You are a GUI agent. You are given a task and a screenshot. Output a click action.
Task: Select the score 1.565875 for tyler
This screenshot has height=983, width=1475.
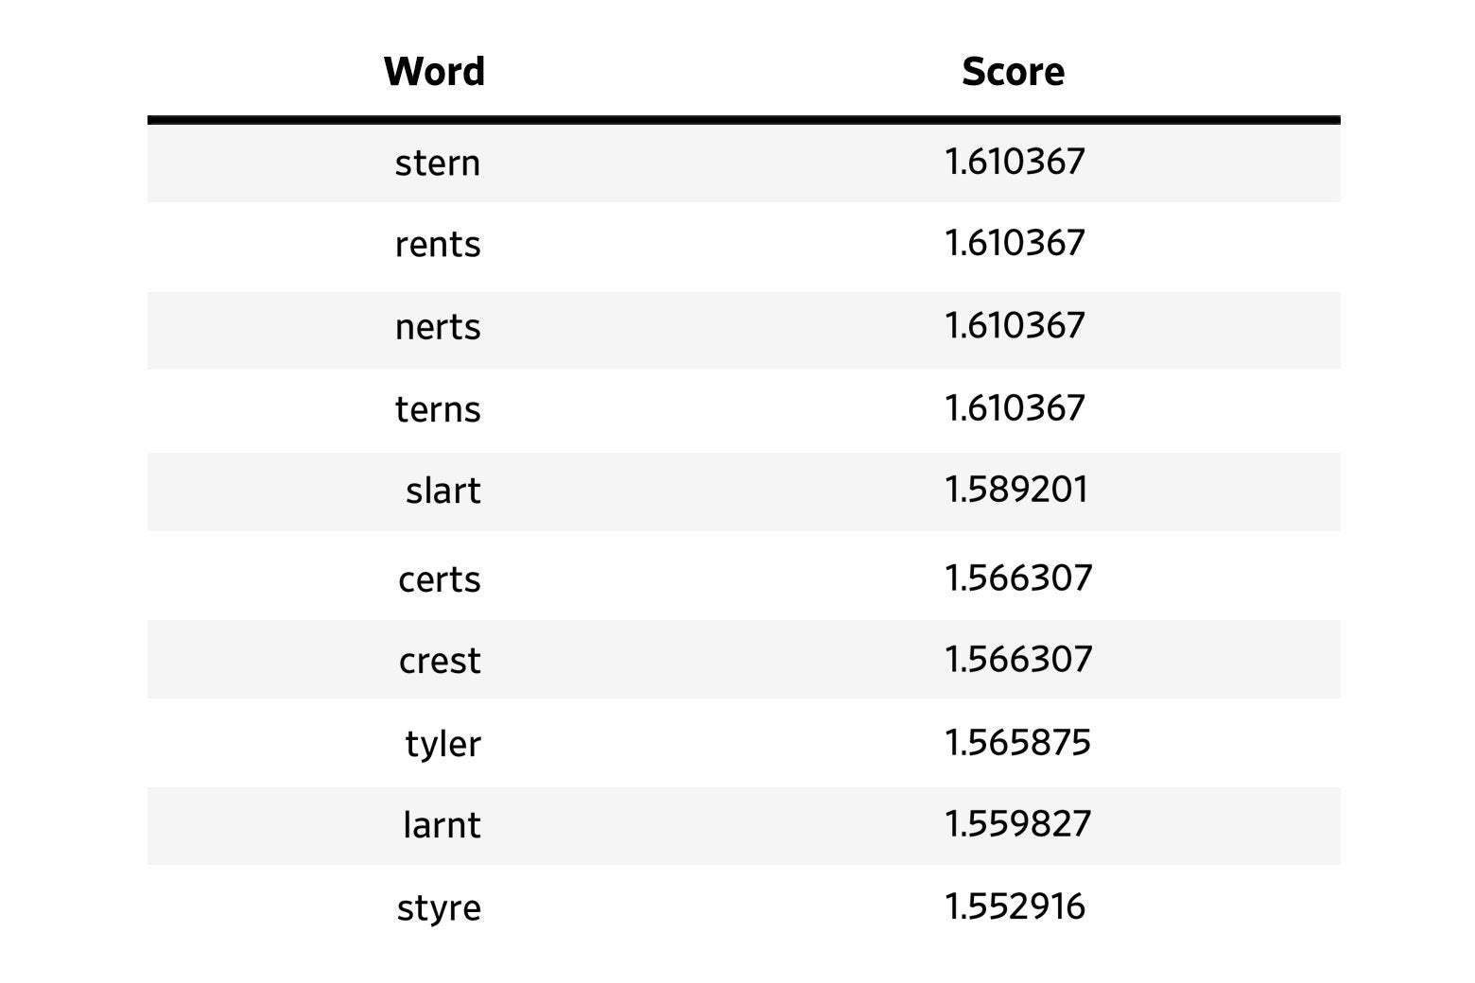pos(1017,743)
